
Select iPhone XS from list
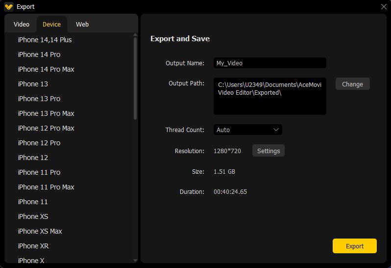pyautogui.click(x=33, y=216)
